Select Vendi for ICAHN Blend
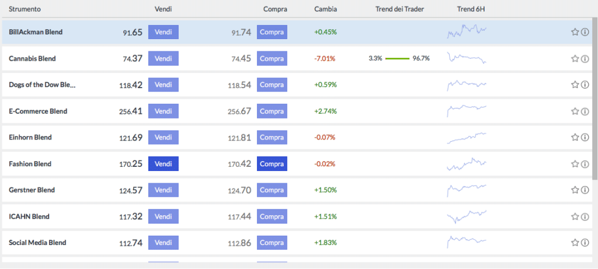 [164, 216]
